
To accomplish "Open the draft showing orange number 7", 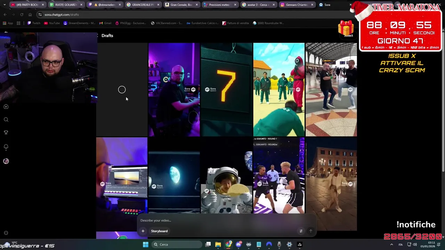I will [x=226, y=90].
